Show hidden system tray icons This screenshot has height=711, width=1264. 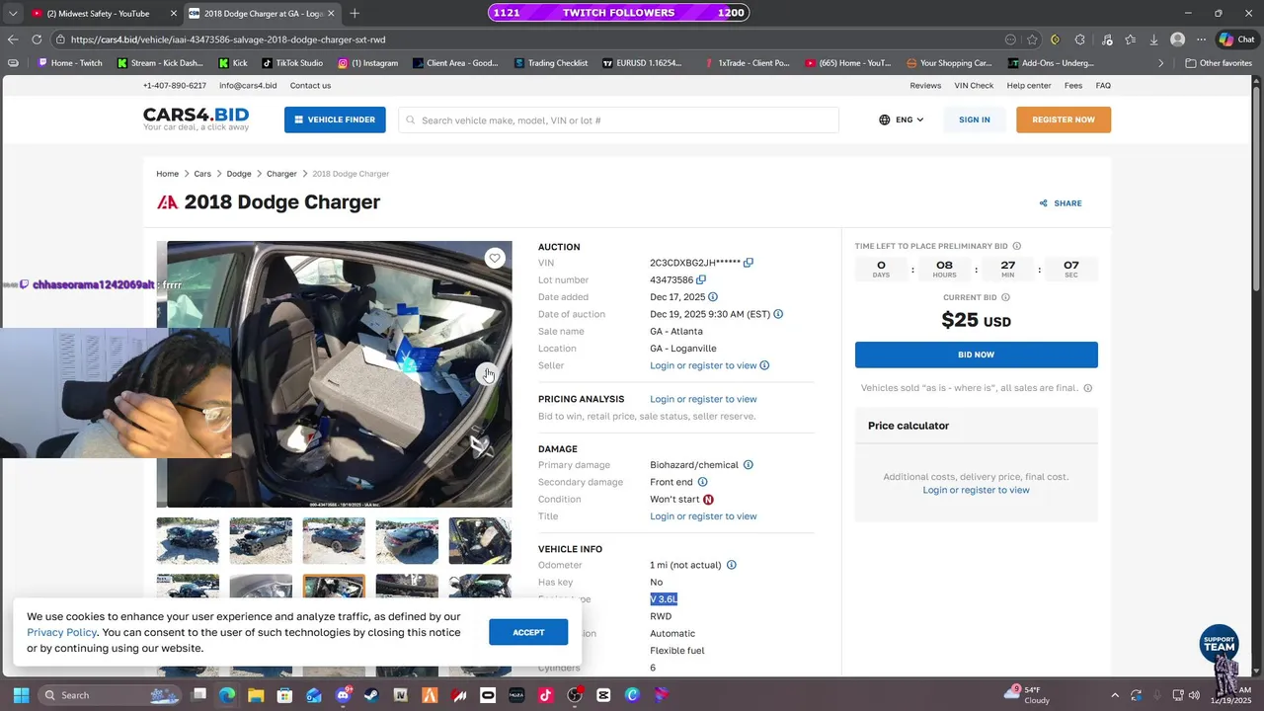tap(1115, 695)
